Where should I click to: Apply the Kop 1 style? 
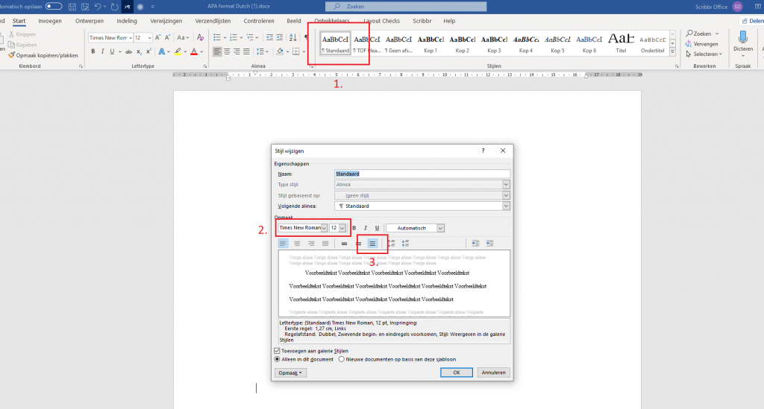click(430, 42)
